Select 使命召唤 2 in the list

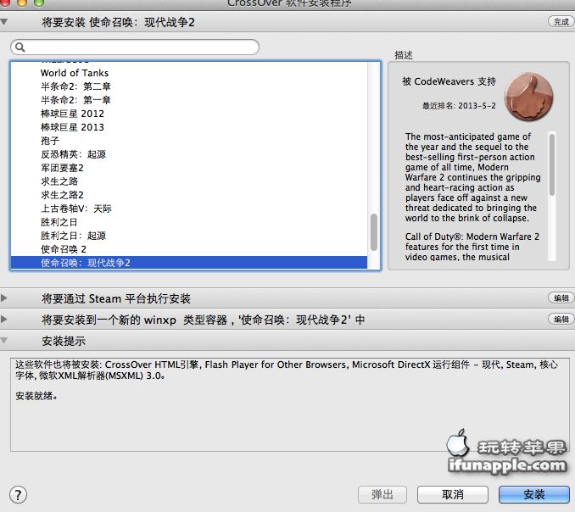(189, 249)
